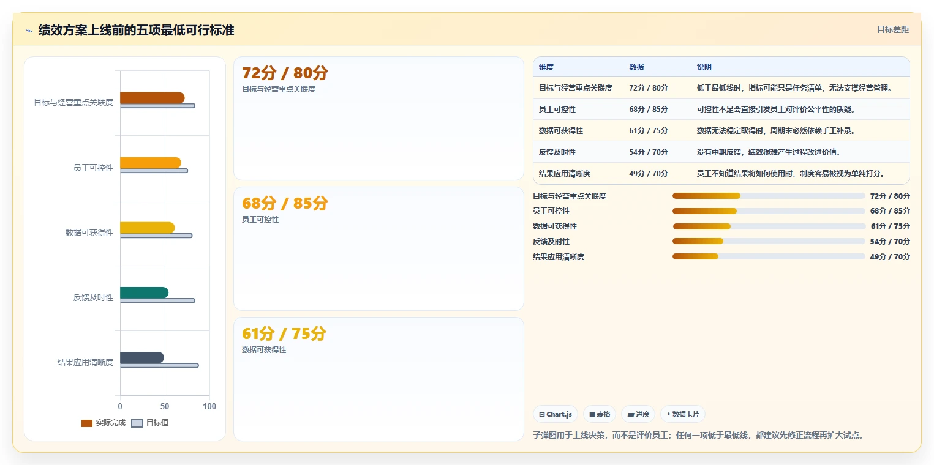The image size is (934, 465).
Task: Click the progress list label 结果应用清晰度
Action: pos(559,257)
